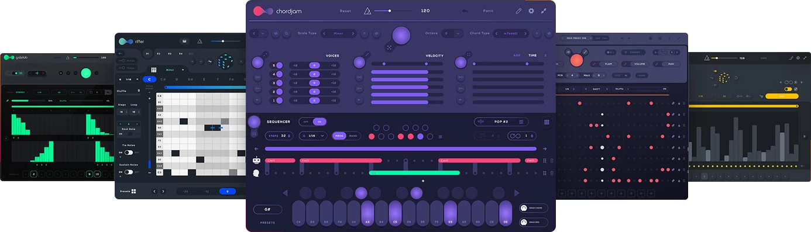811x232 pixels.
Task: Click the undo arrow beside Panic
Action: 465,11
